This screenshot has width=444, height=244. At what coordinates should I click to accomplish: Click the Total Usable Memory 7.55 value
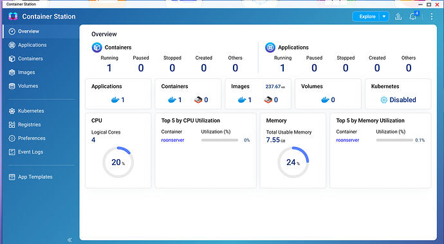point(273,140)
